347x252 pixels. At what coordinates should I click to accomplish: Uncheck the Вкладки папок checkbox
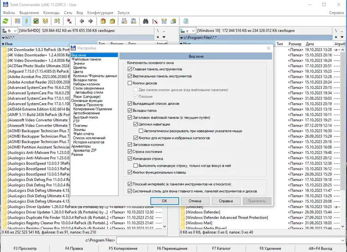click(130, 111)
